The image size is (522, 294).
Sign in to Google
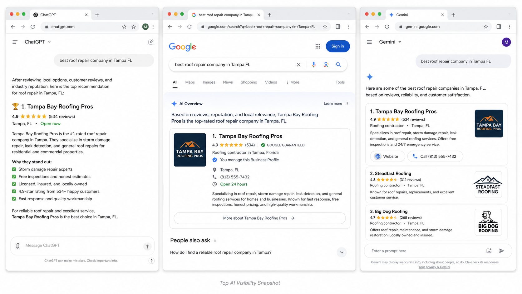click(x=338, y=46)
